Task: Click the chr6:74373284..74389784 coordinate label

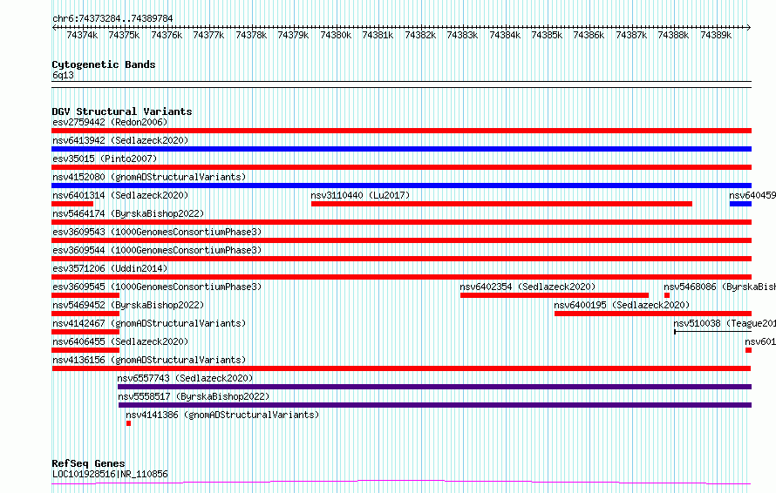Action: [112, 19]
